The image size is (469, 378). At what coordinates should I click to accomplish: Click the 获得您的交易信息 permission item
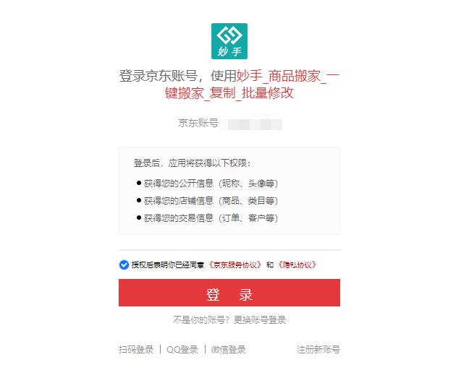(x=211, y=218)
